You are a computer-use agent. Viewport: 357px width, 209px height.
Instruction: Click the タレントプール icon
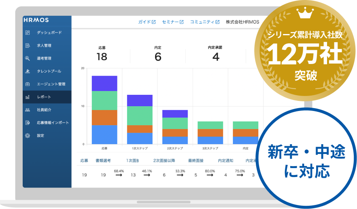[x=28, y=71]
